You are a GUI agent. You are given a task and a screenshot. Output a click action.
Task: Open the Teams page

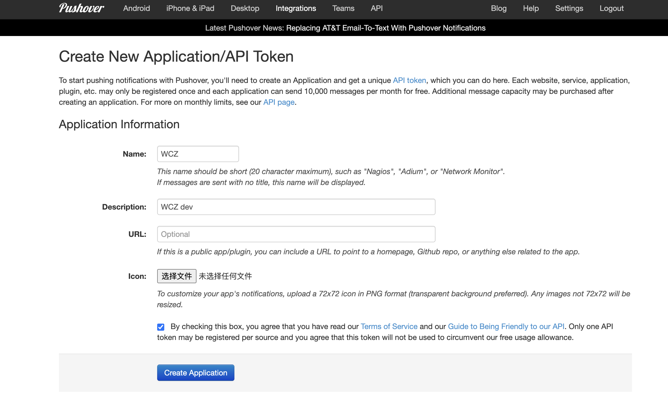pyautogui.click(x=343, y=8)
